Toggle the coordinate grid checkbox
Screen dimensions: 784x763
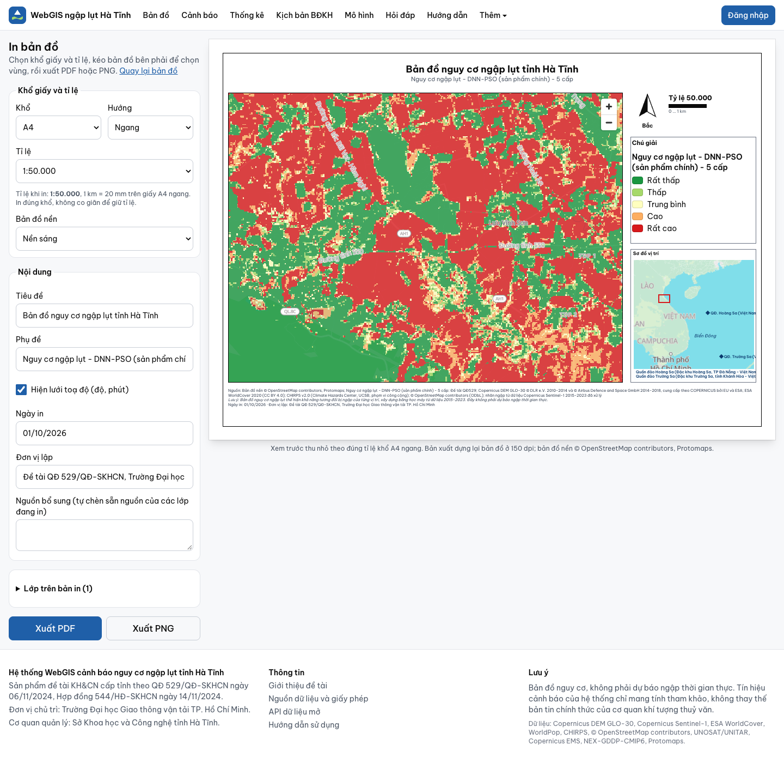21,390
